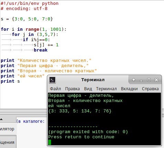Close the Терминал window
Image resolution: width=164 pixels, height=148 pixels.
[156, 80]
